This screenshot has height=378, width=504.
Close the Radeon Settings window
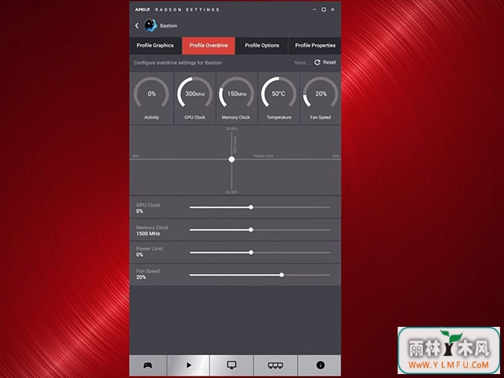tap(333, 9)
